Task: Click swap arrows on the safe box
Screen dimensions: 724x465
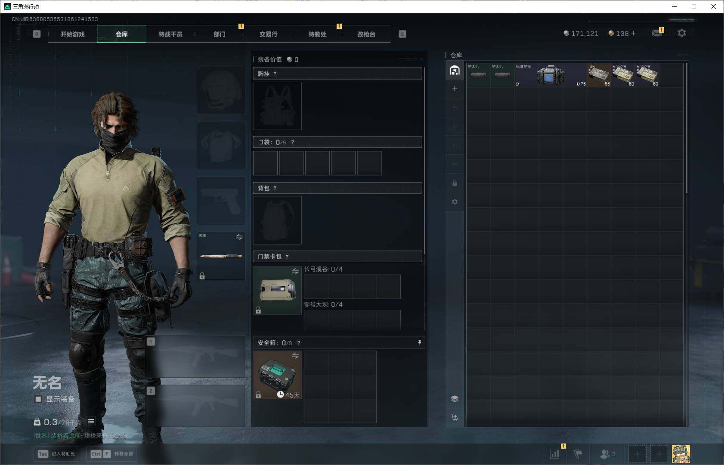Action: (295, 356)
